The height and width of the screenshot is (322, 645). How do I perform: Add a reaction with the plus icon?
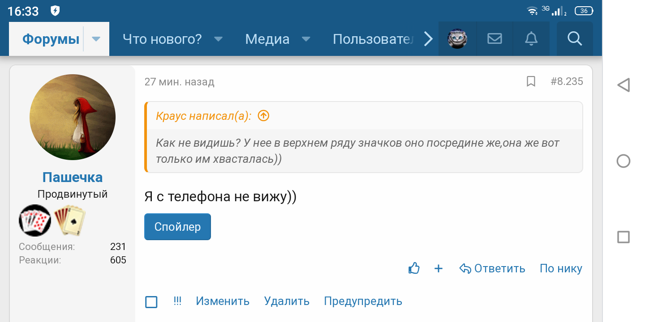coord(439,268)
